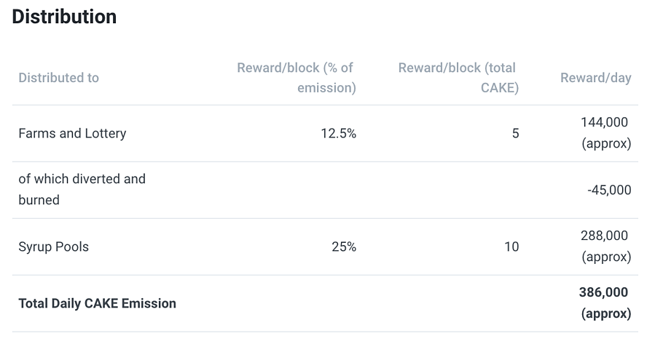Click the -45,000 burned value
The width and height of the screenshot is (655, 349).
[609, 190]
